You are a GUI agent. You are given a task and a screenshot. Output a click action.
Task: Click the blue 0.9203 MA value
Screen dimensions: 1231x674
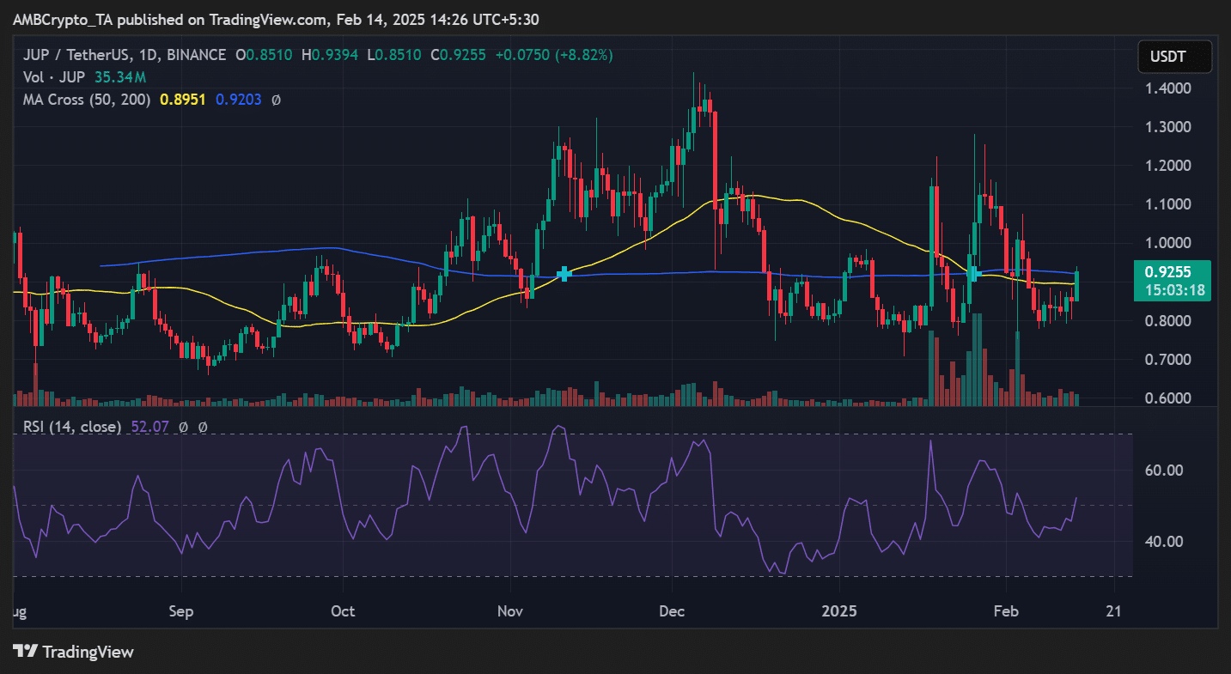(238, 100)
